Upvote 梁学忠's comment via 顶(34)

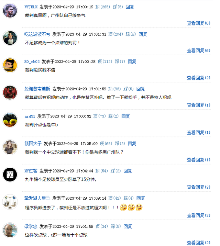[101, 226]
